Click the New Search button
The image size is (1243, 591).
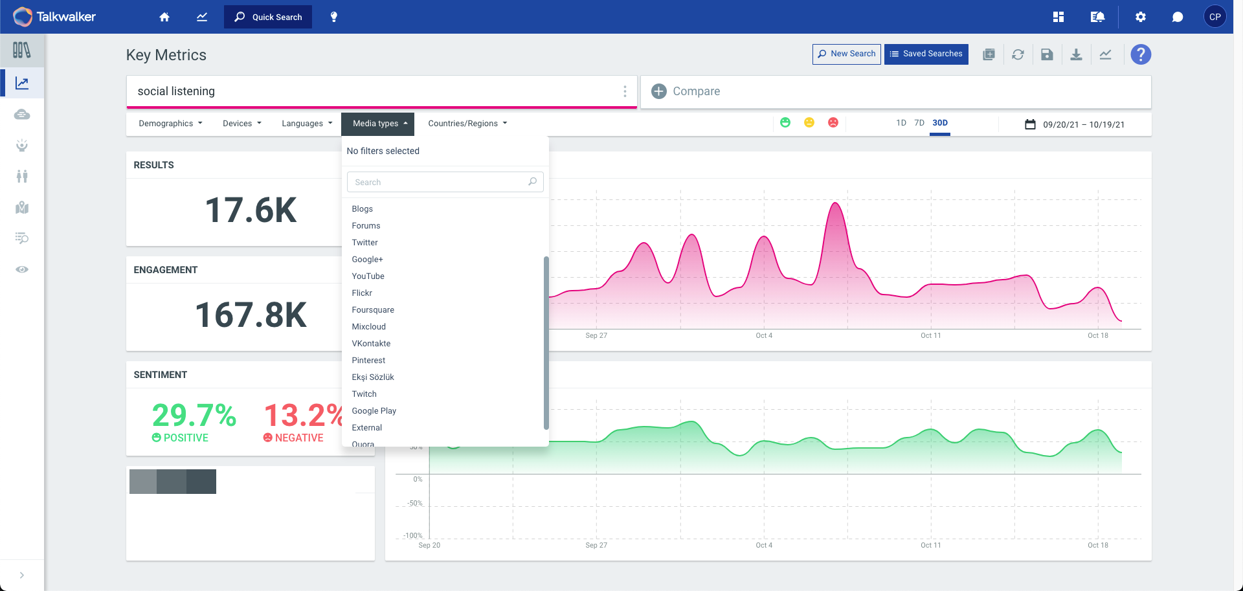pos(847,54)
